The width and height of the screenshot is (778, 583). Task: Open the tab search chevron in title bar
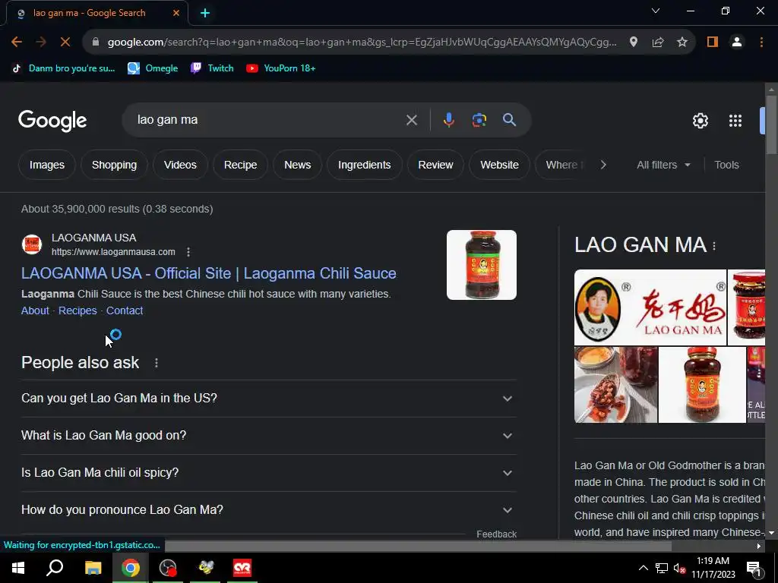click(x=656, y=11)
